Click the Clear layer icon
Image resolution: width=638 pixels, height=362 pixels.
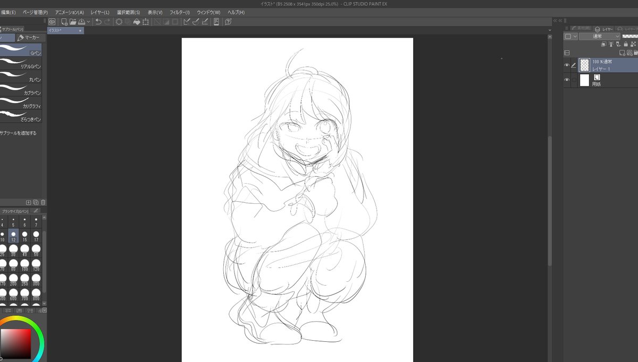(x=119, y=22)
